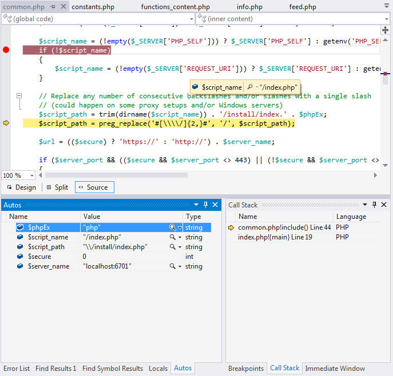Image resolution: width=393 pixels, height=376 pixels.
Task: Close the common.php tab
Action: pyautogui.click(x=63, y=6)
